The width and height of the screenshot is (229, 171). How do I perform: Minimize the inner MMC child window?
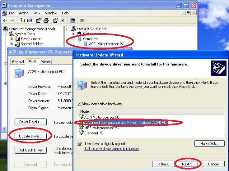pos(183,13)
